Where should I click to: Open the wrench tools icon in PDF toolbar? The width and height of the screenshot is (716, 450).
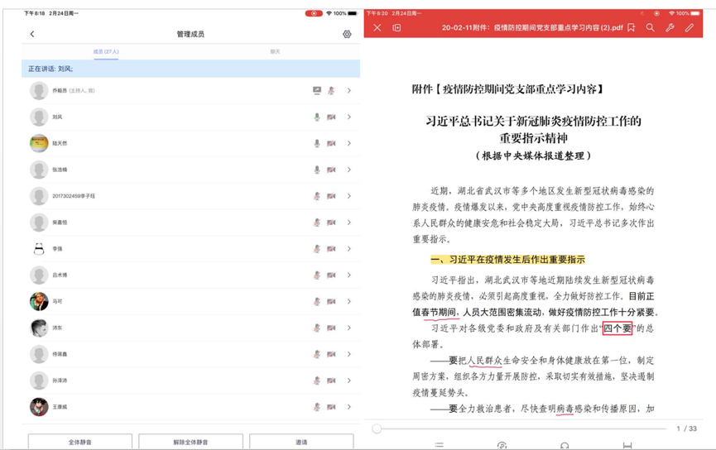click(x=670, y=27)
